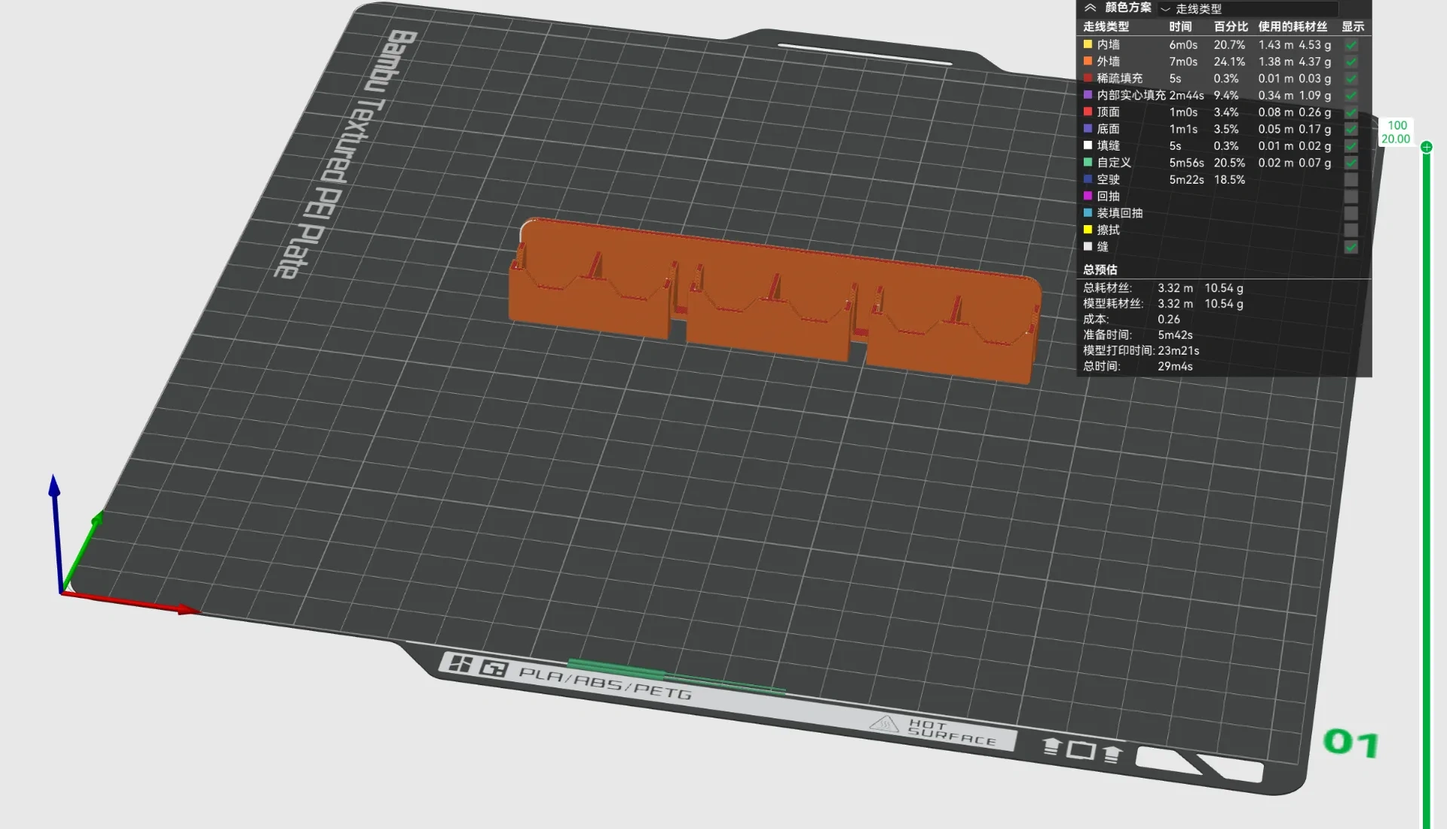Click the 外墙 time value 7m0s
This screenshot has height=829, width=1447.
tap(1183, 62)
